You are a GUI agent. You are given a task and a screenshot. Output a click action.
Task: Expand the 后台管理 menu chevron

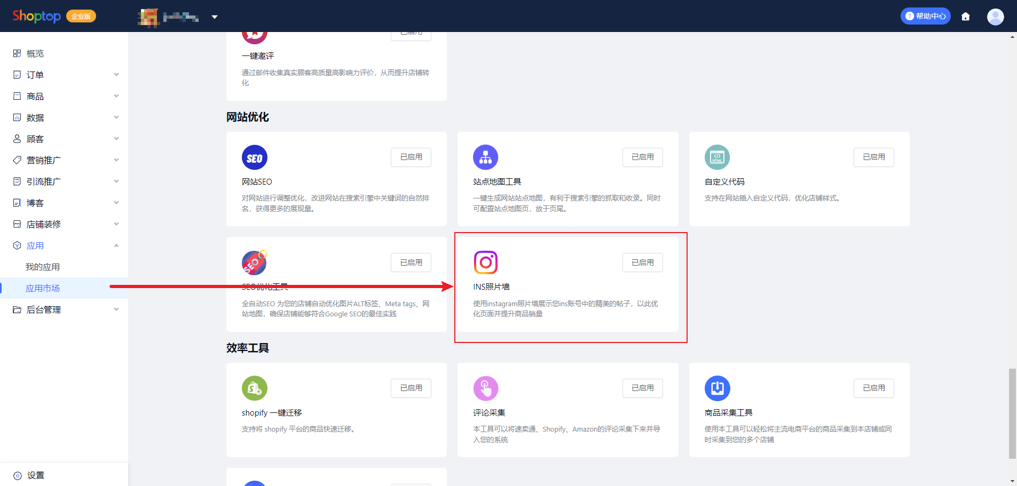coord(116,309)
